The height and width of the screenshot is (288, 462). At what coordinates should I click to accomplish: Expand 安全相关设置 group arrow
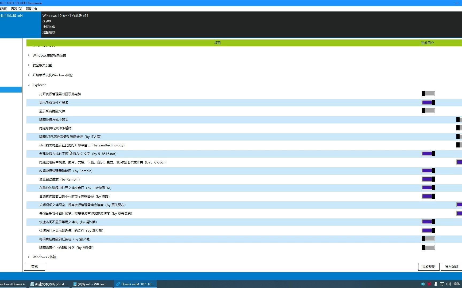click(x=29, y=65)
